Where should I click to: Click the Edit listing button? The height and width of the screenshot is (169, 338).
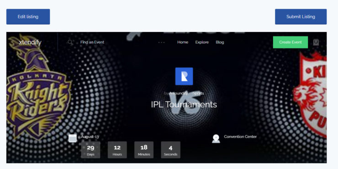(x=28, y=16)
